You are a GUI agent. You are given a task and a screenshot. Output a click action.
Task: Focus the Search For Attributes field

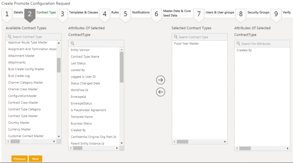266,43
